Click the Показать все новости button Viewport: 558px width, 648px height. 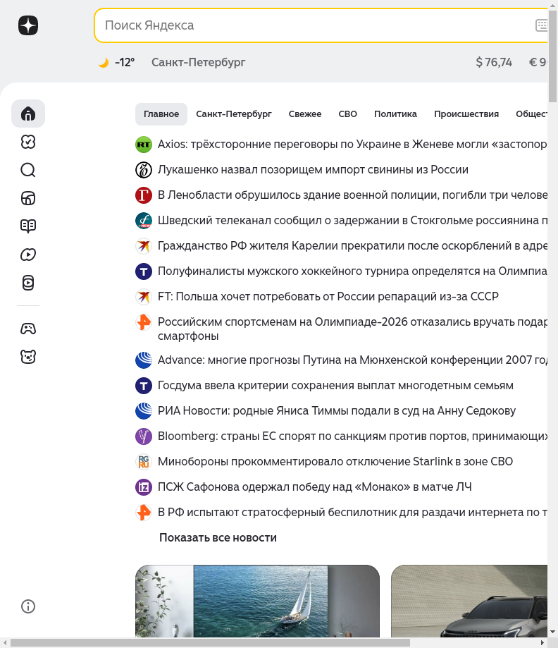click(x=218, y=538)
